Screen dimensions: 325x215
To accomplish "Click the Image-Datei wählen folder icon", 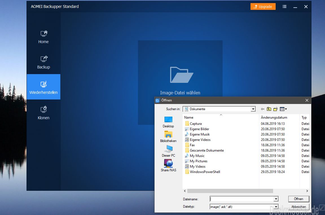I will (x=182, y=75).
